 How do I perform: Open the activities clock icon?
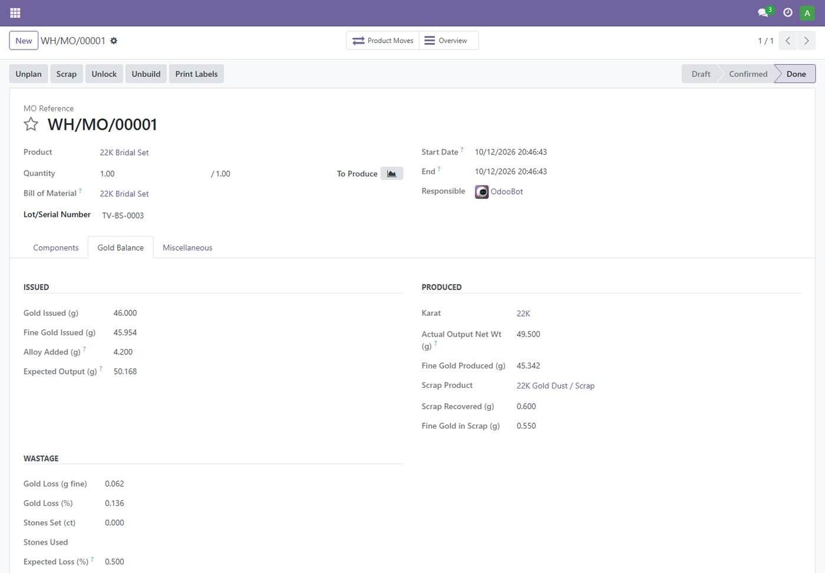point(788,12)
